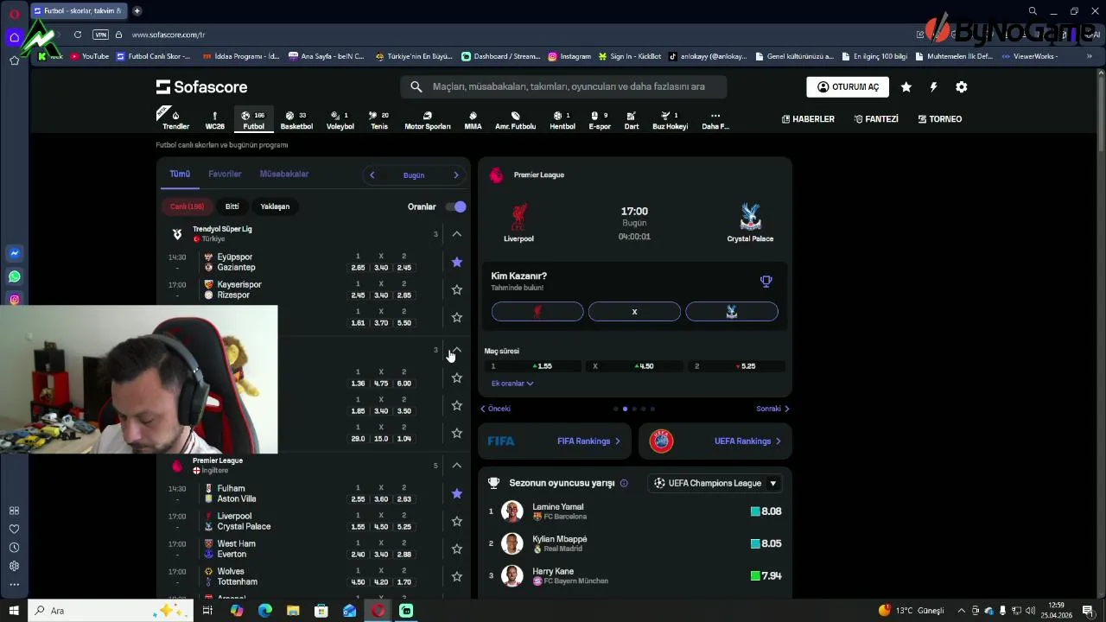Filter matches by Yaklaşan
The image size is (1106, 622).
pyautogui.click(x=275, y=206)
